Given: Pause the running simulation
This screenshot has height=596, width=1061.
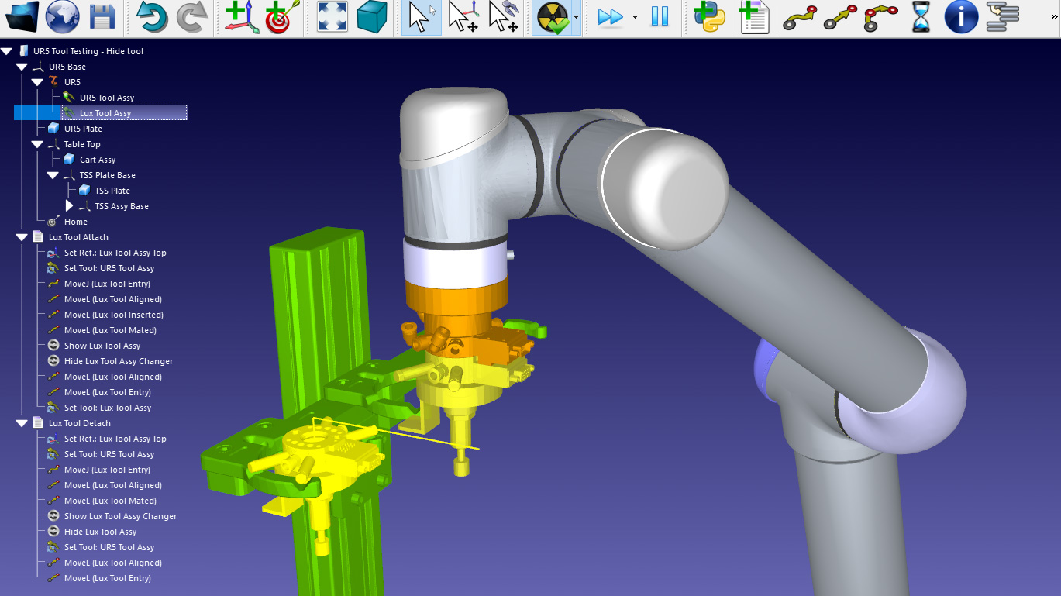Looking at the screenshot, I should [x=660, y=16].
